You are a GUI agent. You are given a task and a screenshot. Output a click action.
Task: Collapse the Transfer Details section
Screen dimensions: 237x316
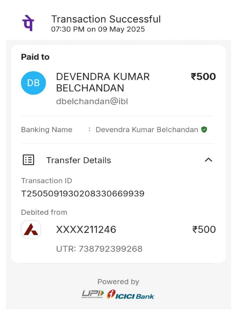click(209, 160)
